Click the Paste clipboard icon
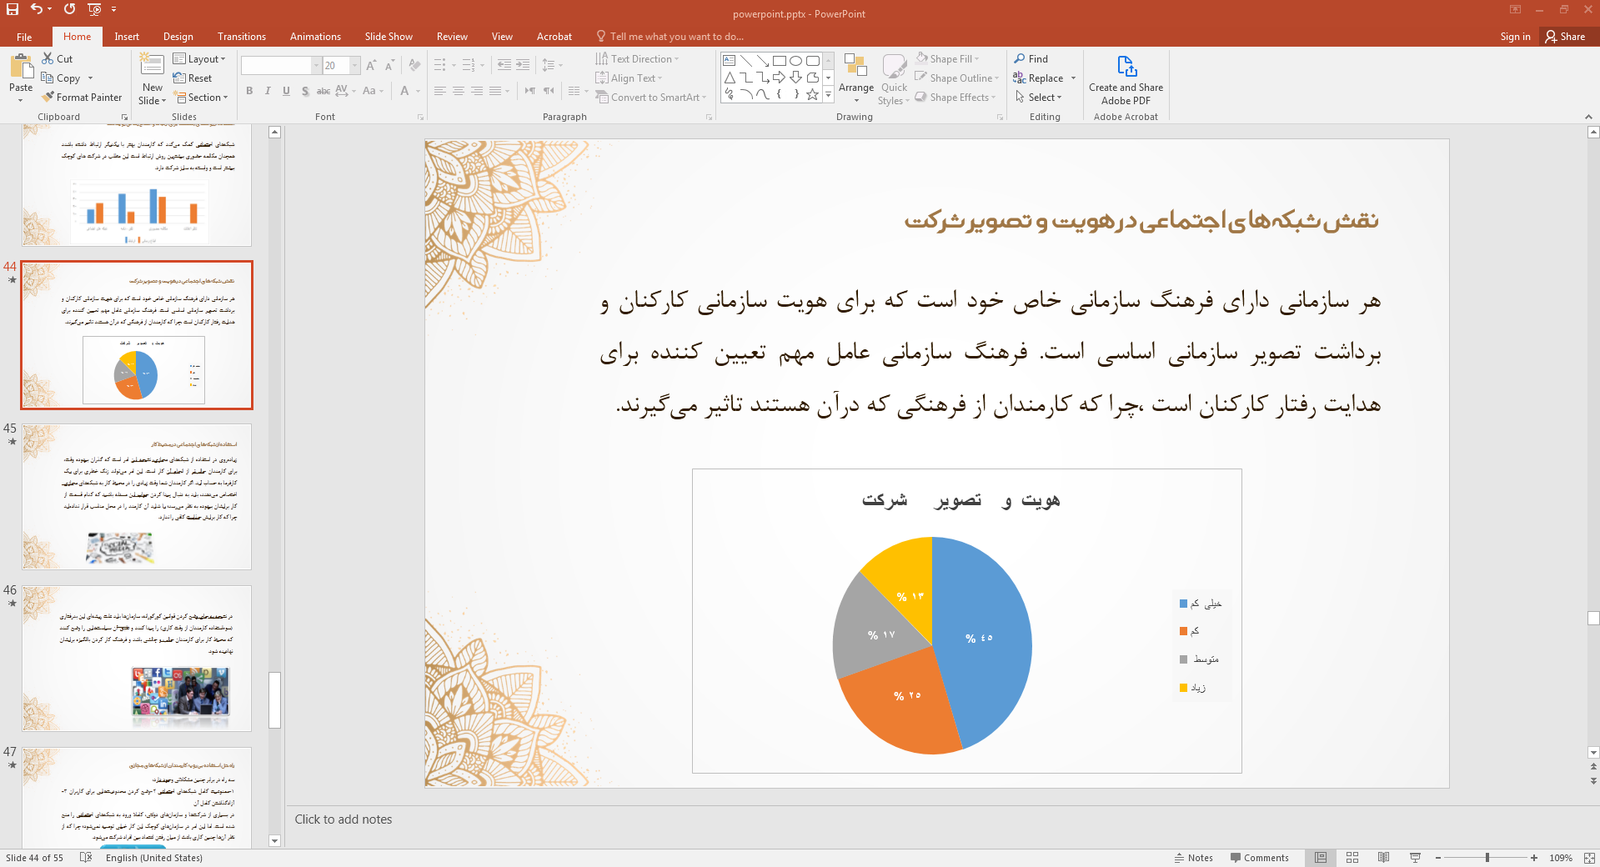This screenshot has width=1600, height=867. [21, 67]
